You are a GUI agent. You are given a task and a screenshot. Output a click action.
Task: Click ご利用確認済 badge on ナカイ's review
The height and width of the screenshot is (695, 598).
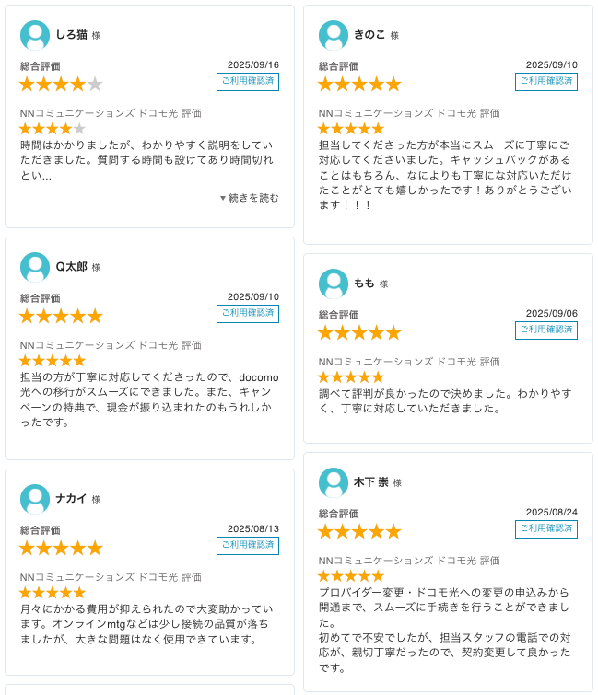point(248,546)
